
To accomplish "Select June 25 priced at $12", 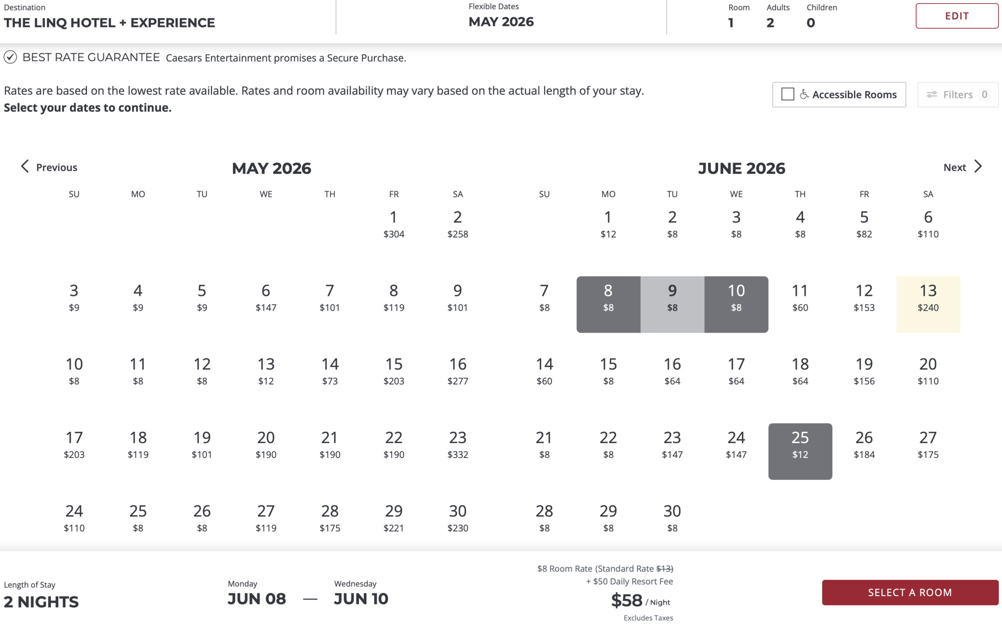I will tap(800, 451).
